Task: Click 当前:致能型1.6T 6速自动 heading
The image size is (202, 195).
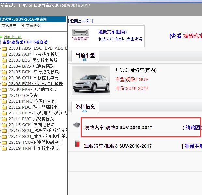Action: click(x=25, y=42)
